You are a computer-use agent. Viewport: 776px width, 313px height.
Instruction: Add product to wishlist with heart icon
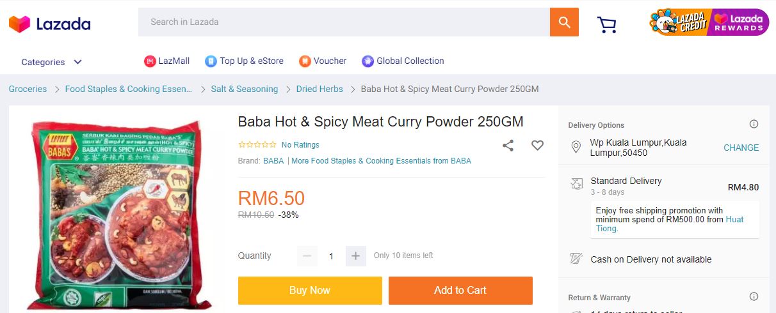point(537,146)
